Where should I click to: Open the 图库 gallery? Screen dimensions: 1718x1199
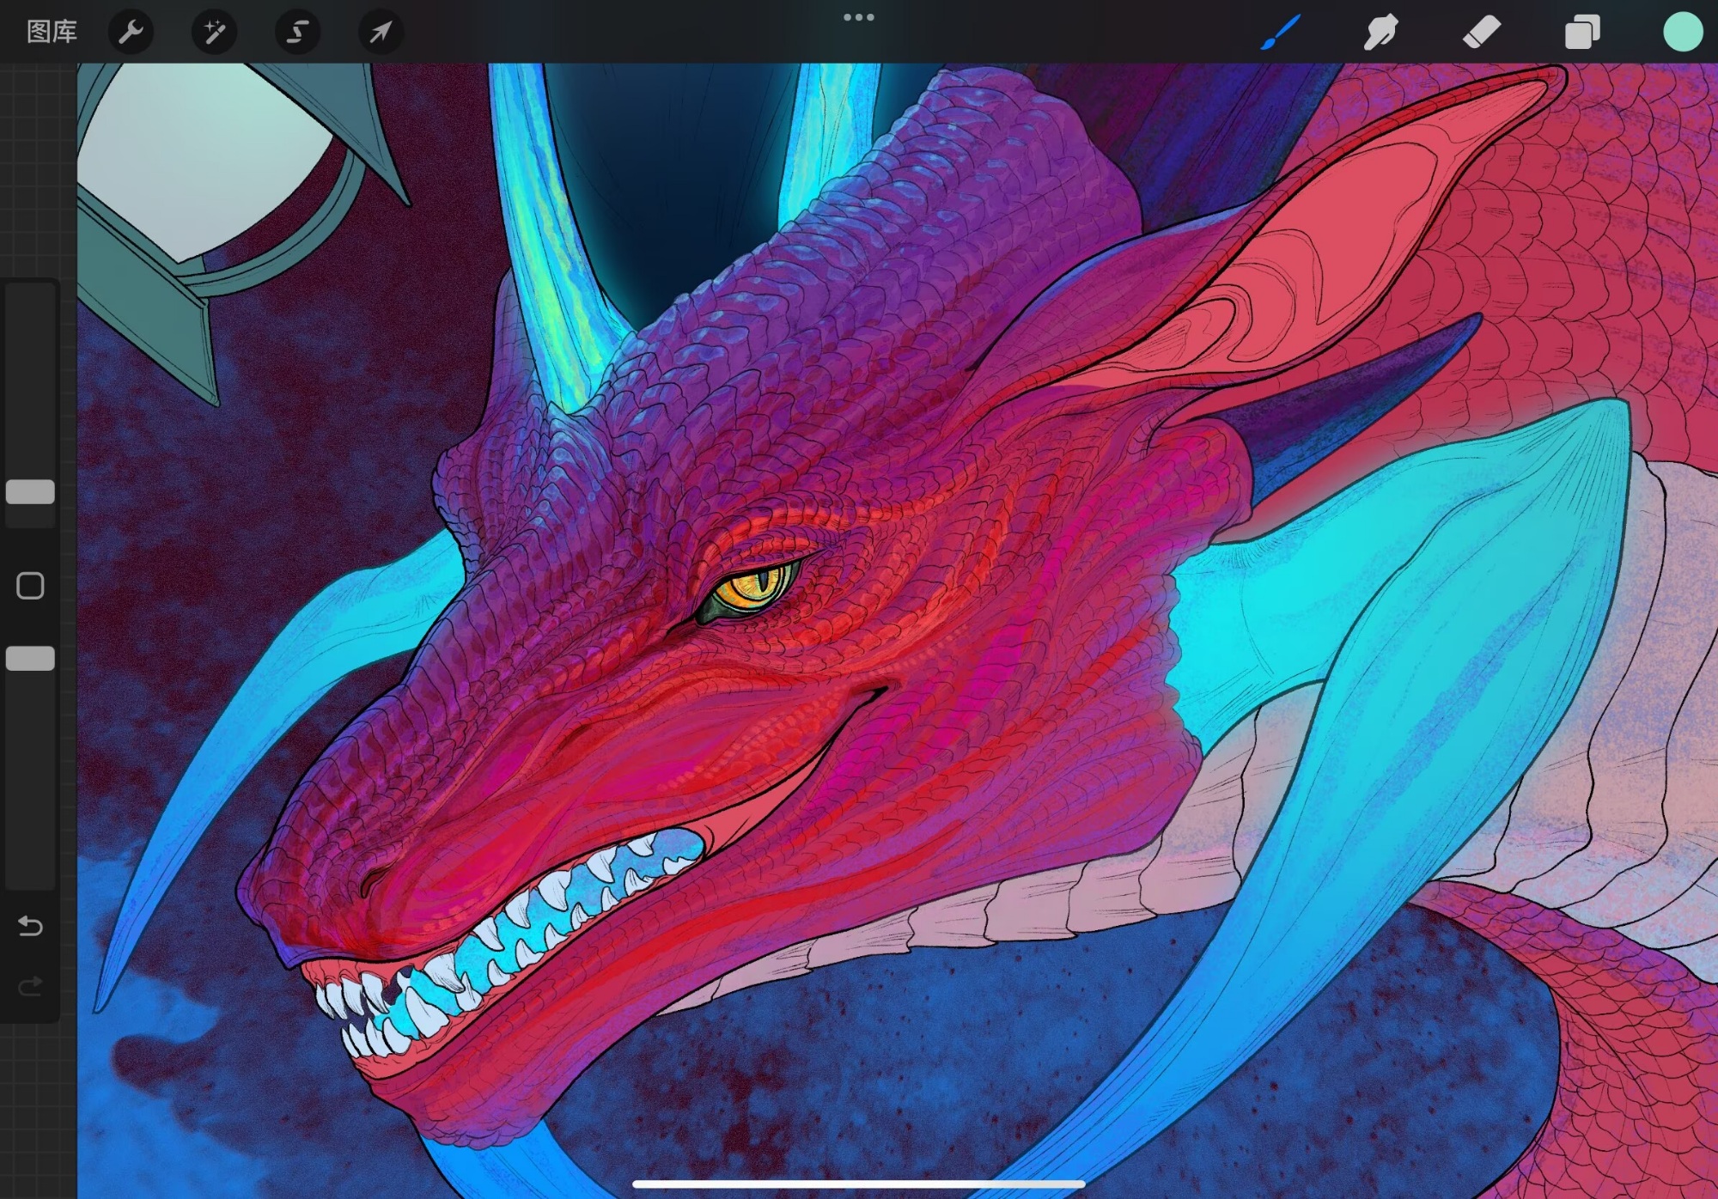tap(52, 33)
